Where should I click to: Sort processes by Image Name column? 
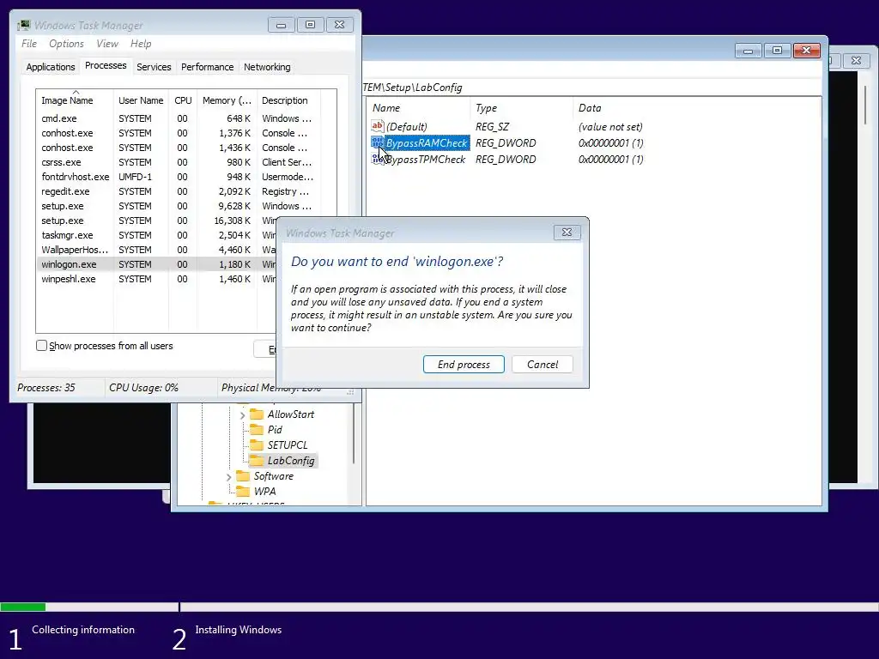(x=75, y=100)
